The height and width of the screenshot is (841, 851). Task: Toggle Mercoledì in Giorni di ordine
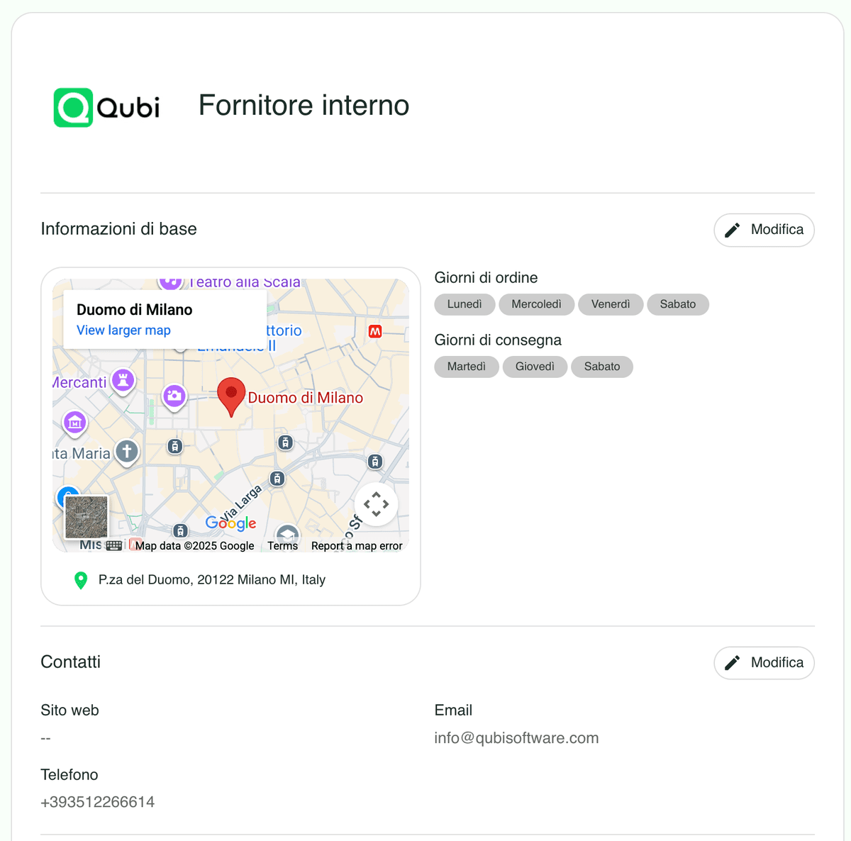pos(536,304)
